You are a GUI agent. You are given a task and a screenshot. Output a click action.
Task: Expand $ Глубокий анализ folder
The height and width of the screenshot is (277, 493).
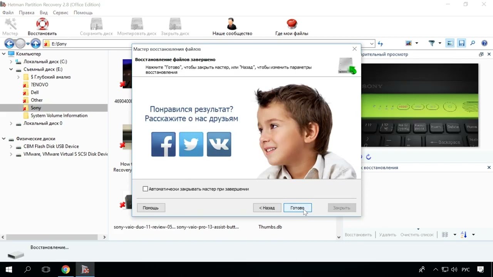pyautogui.click(x=18, y=77)
